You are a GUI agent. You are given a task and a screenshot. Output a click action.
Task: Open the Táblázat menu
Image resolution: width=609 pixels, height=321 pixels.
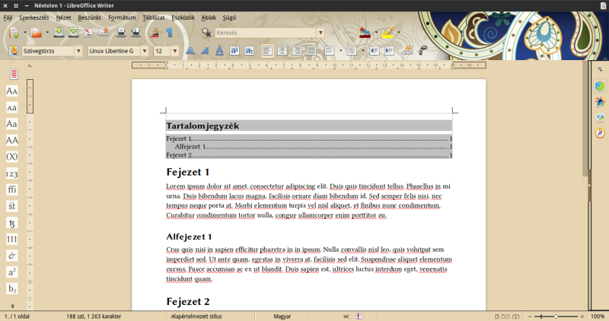tap(154, 17)
